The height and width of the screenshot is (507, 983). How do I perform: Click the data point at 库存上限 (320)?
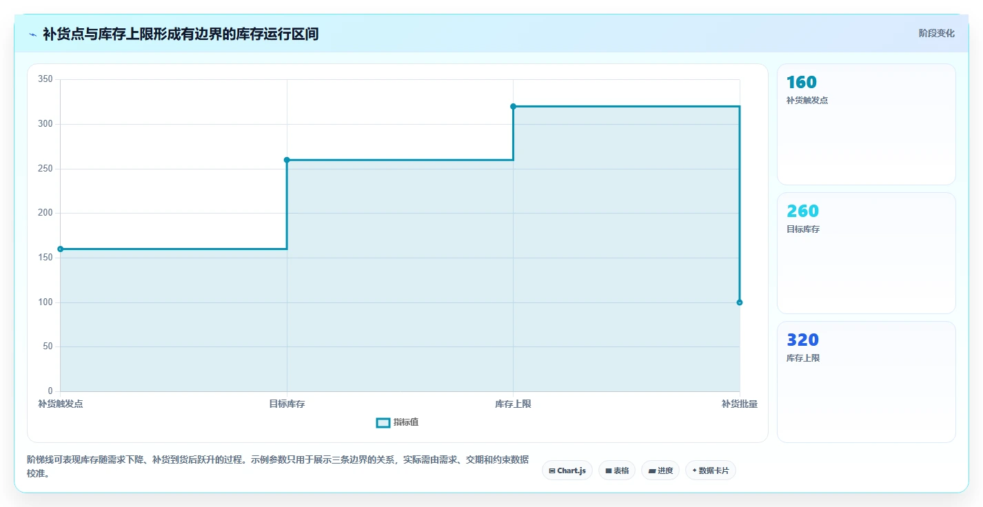pos(513,106)
